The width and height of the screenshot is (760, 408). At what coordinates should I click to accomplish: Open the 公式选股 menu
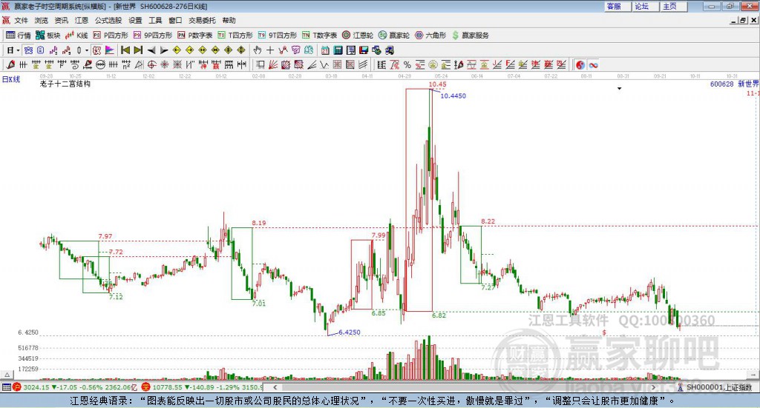108,20
